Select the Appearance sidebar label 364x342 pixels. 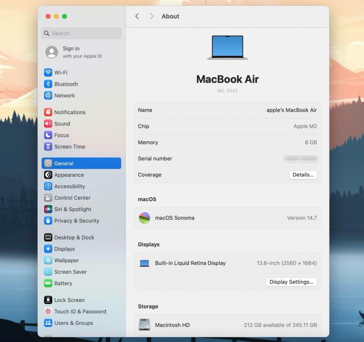click(x=69, y=175)
